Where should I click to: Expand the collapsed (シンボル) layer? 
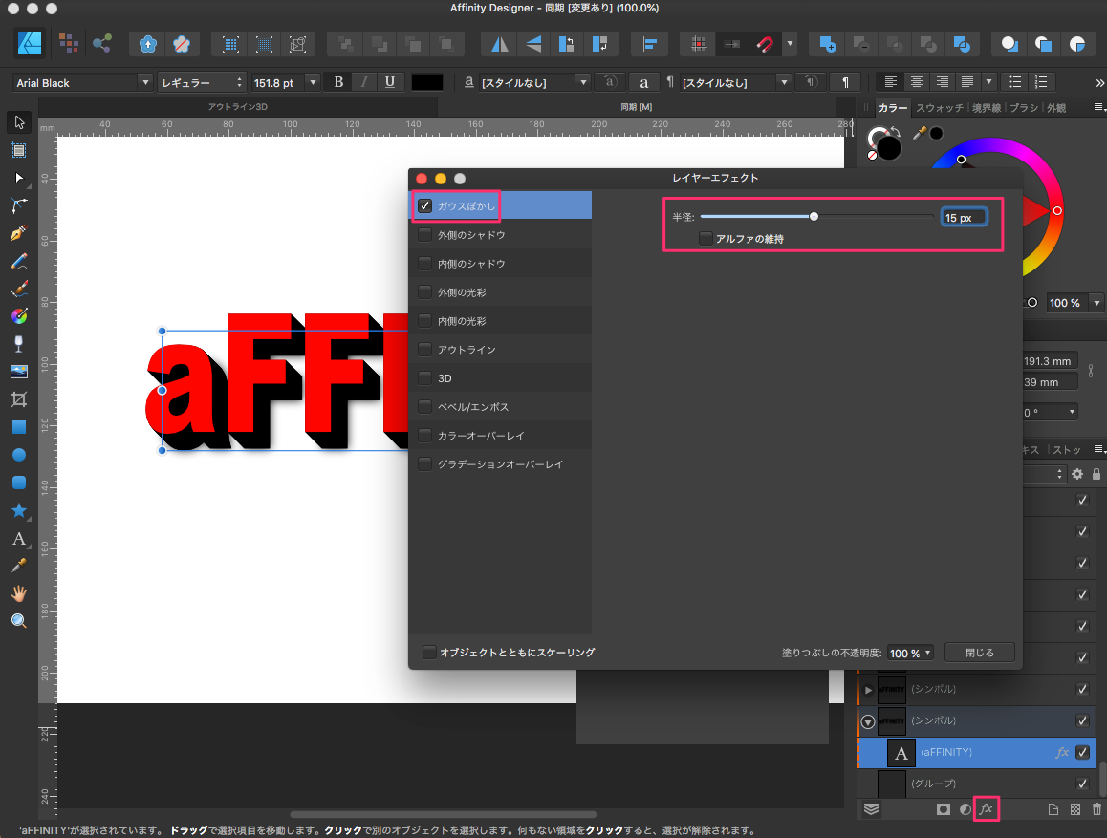(x=868, y=689)
